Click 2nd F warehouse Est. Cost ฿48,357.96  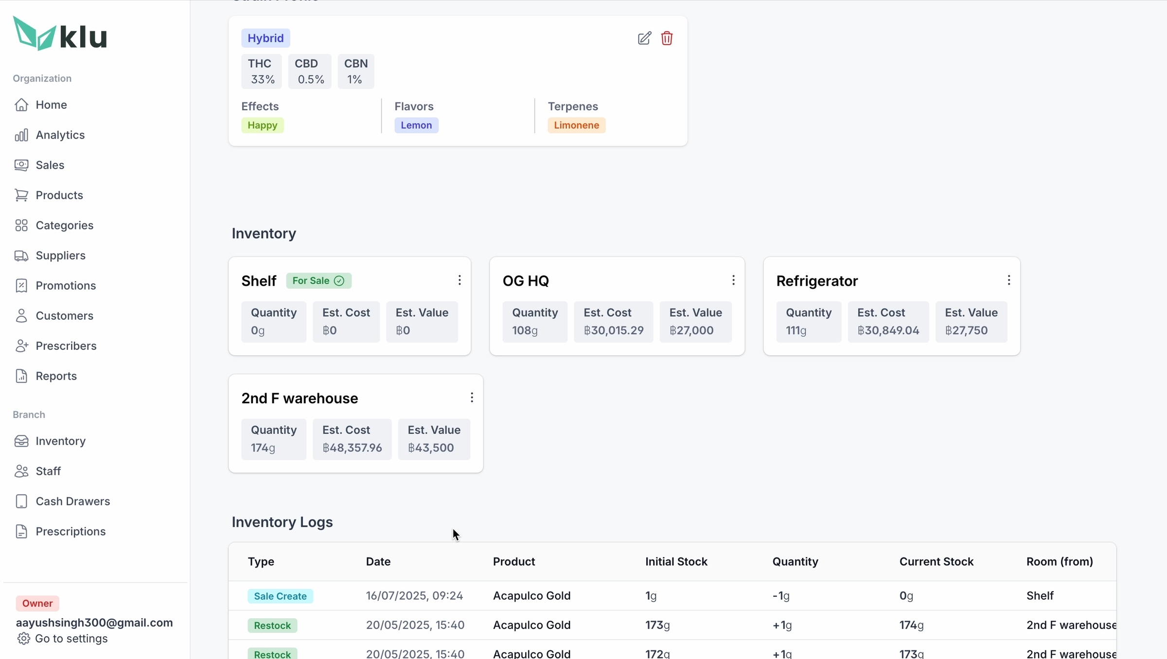click(352, 439)
